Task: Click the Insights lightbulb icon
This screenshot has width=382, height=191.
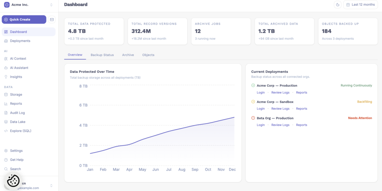Action: [6, 77]
